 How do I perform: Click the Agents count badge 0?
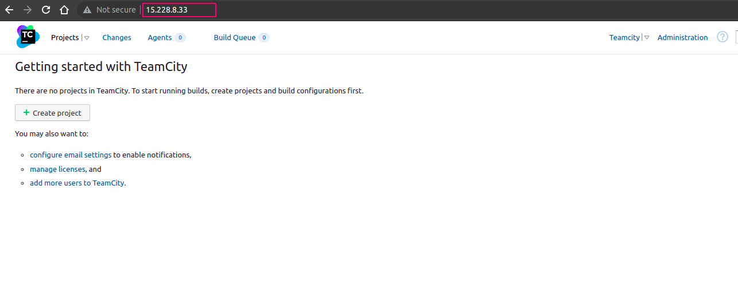click(180, 38)
